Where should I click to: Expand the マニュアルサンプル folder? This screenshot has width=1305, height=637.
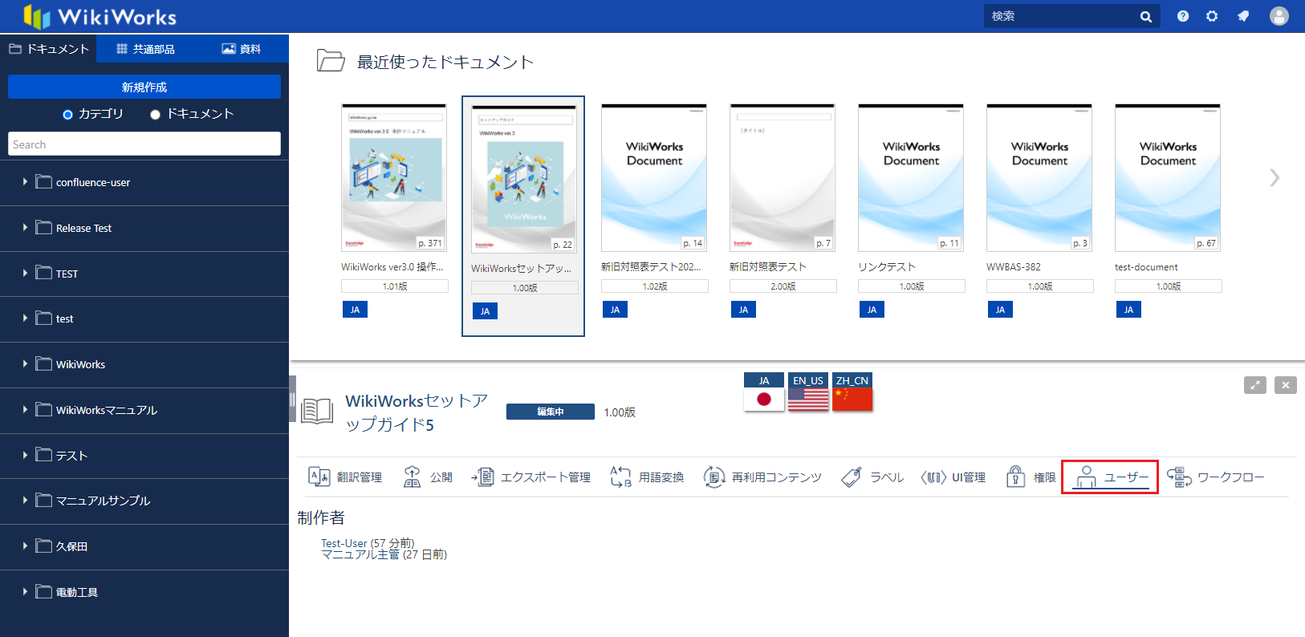(x=25, y=501)
